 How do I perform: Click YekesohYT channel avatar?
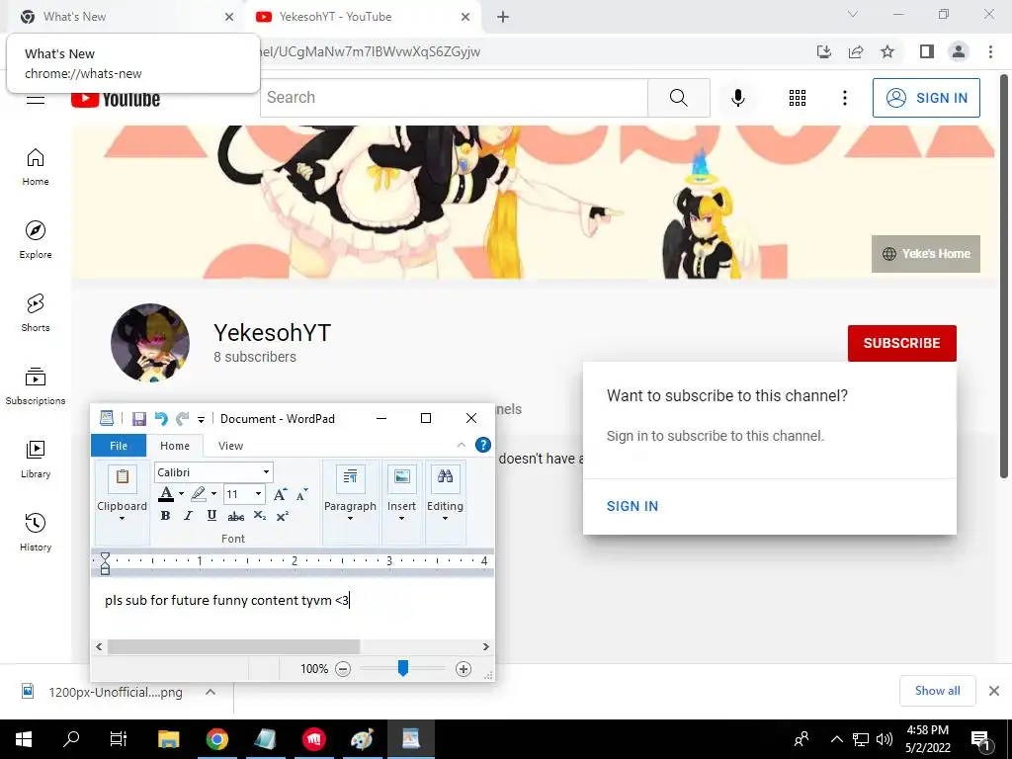click(150, 343)
